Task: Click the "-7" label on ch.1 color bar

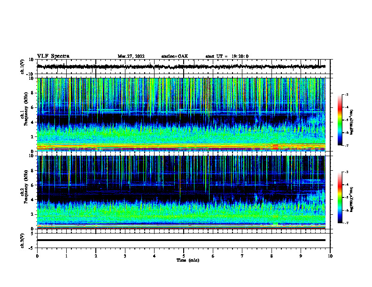Action: [x=347, y=145]
